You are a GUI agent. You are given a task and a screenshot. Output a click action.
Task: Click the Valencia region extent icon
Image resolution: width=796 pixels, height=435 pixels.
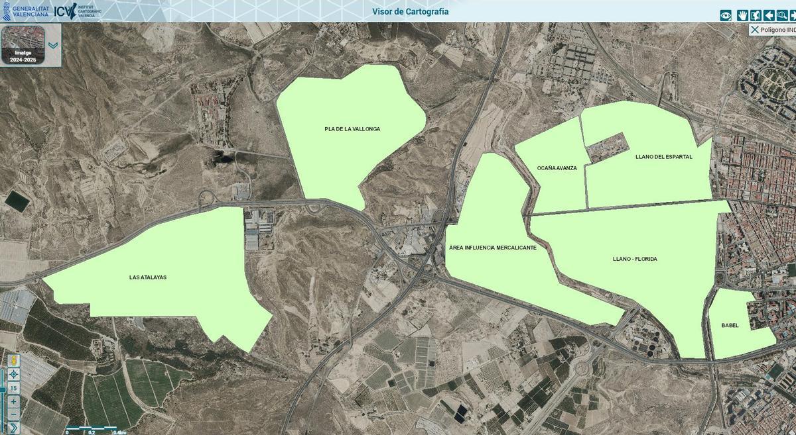click(x=756, y=15)
